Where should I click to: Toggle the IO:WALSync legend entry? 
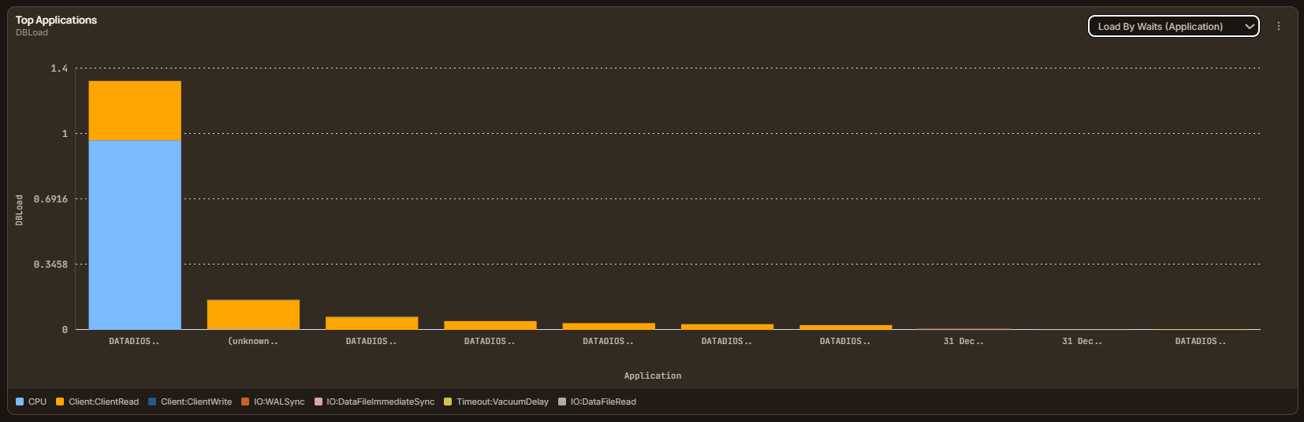tap(273, 402)
